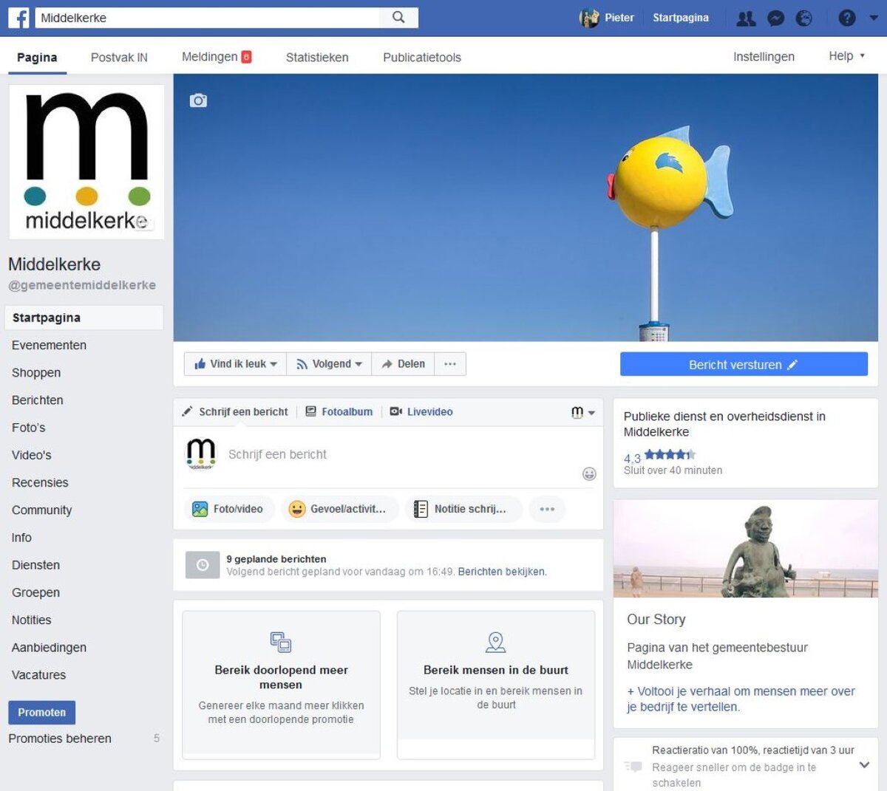Click Voltooi je verhaal link
The height and width of the screenshot is (791, 887).
coord(741,699)
